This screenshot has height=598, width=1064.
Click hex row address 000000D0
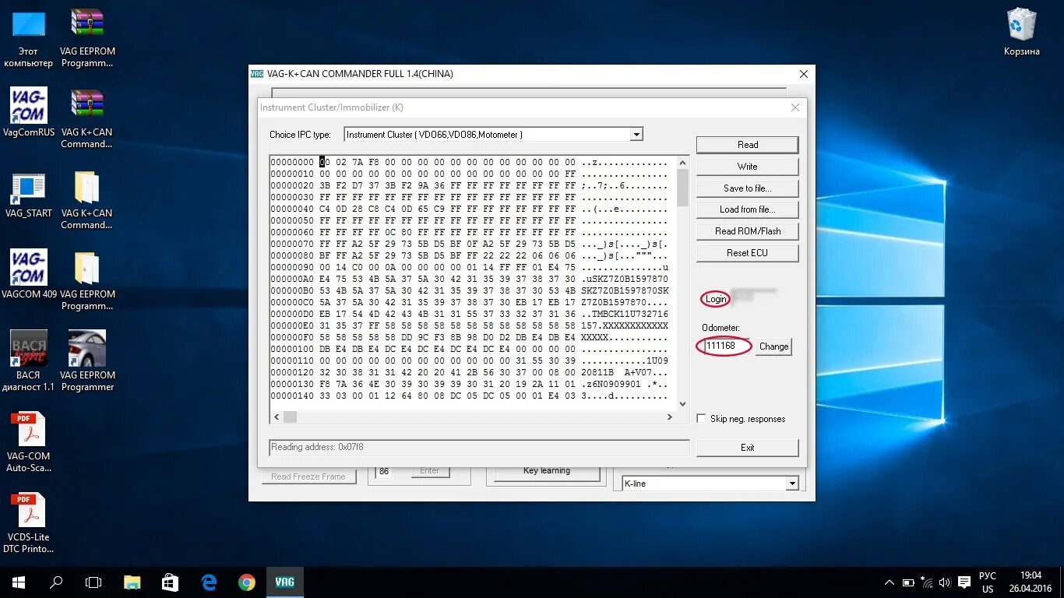(292, 314)
